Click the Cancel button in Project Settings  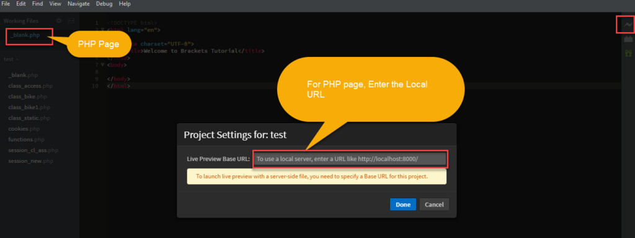[434, 205]
